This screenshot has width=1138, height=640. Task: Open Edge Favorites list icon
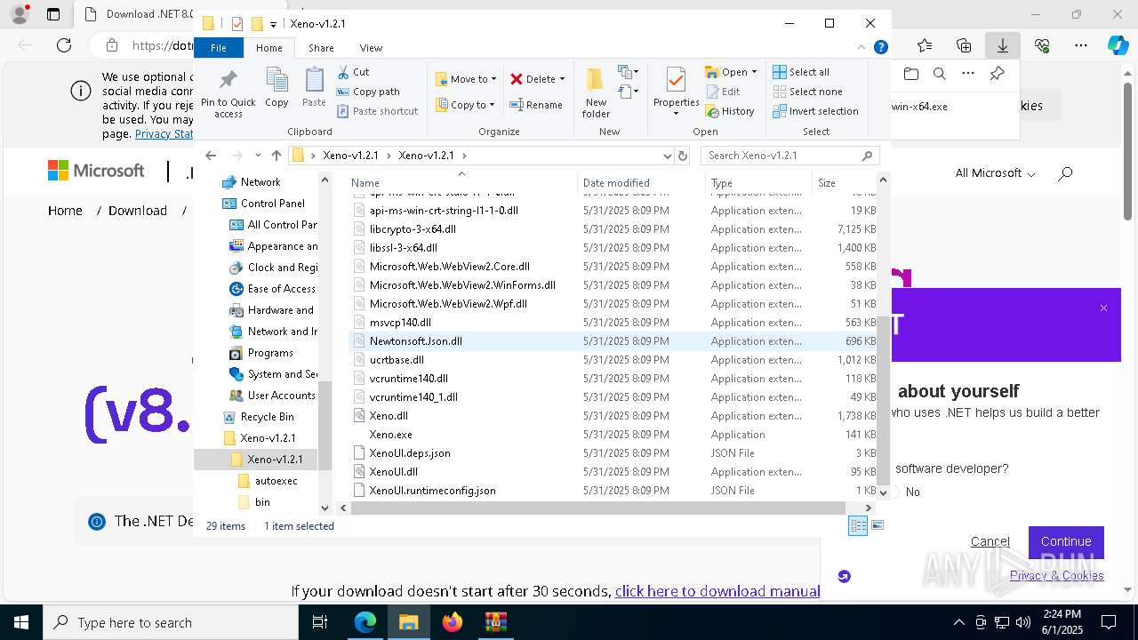925,45
